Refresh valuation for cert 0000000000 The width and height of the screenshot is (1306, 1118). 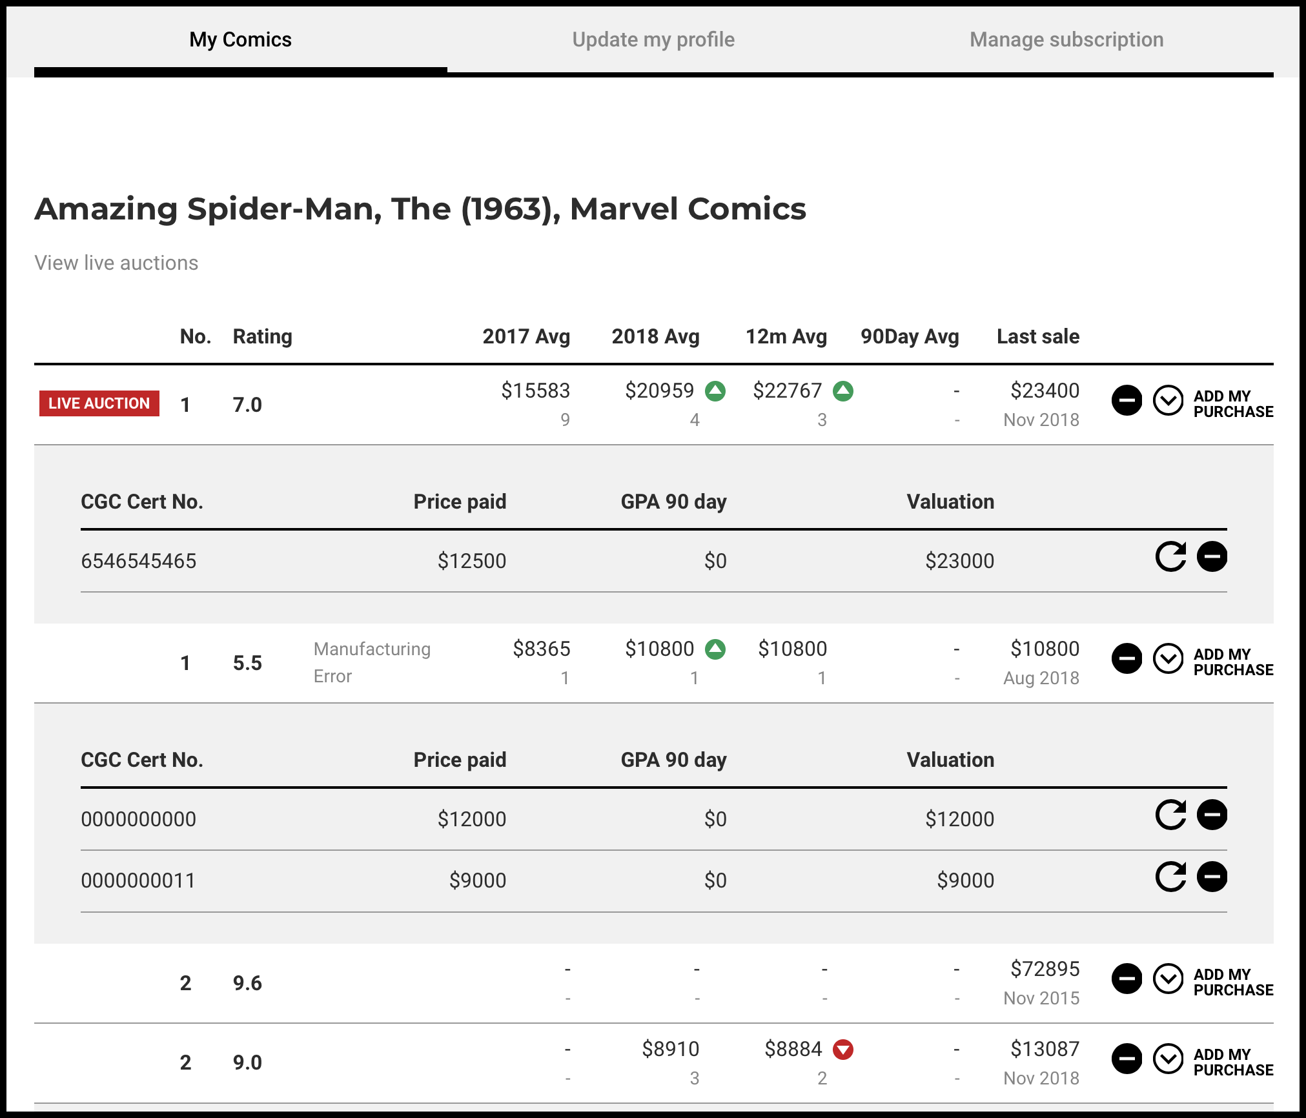(x=1171, y=815)
